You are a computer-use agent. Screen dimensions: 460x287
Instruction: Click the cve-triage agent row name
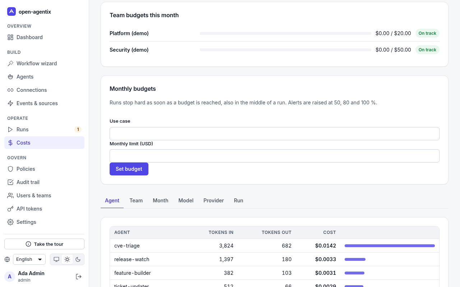coord(127,246)
